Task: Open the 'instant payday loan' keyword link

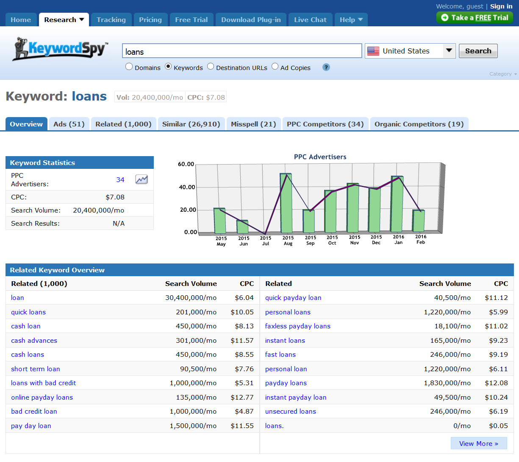Action: pyautogui.click(x=296, y=398)
